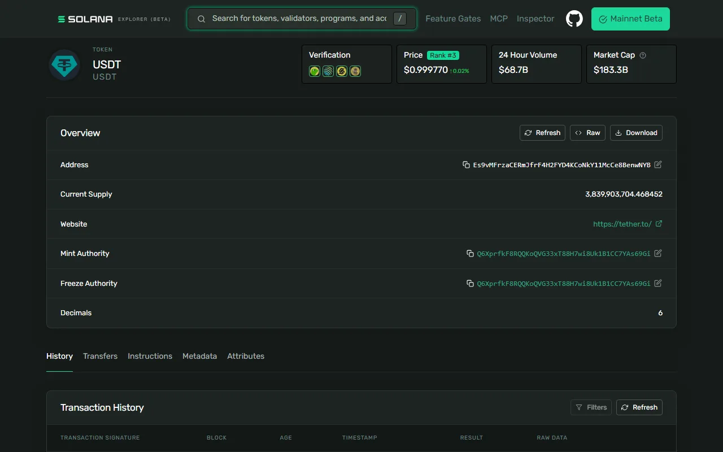Click the Timestamp column header
This screenshot has width=723, height=452.
click(359, 437)
